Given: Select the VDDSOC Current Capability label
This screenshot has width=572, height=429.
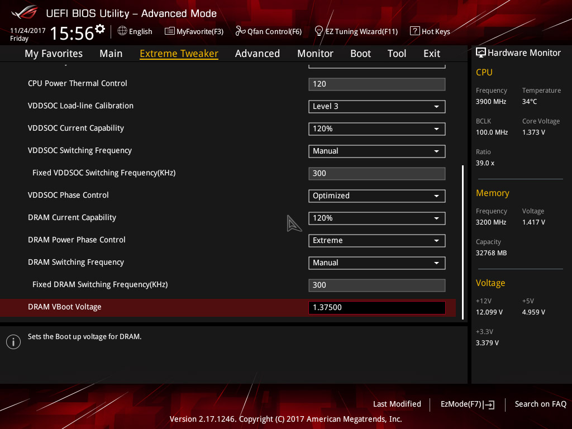Looking at the screenshot, I should click(x=76, y=128).
